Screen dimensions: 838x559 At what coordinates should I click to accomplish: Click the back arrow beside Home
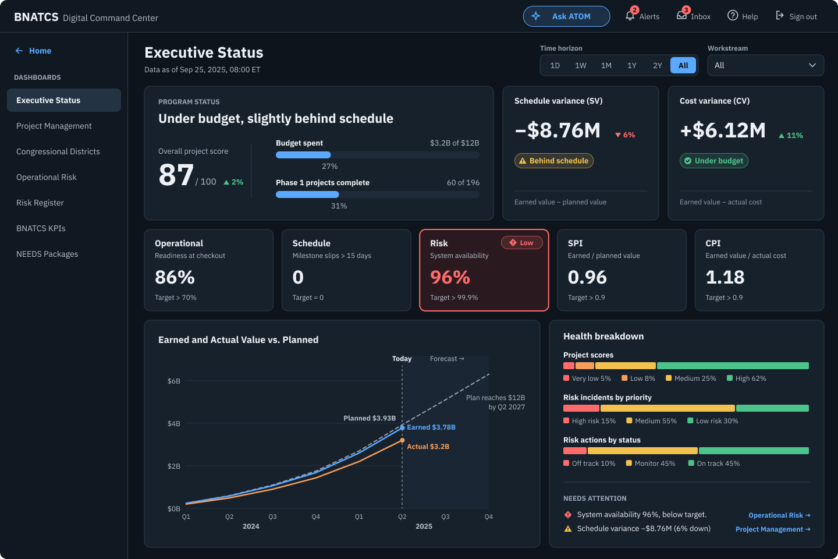coord(19,51)
